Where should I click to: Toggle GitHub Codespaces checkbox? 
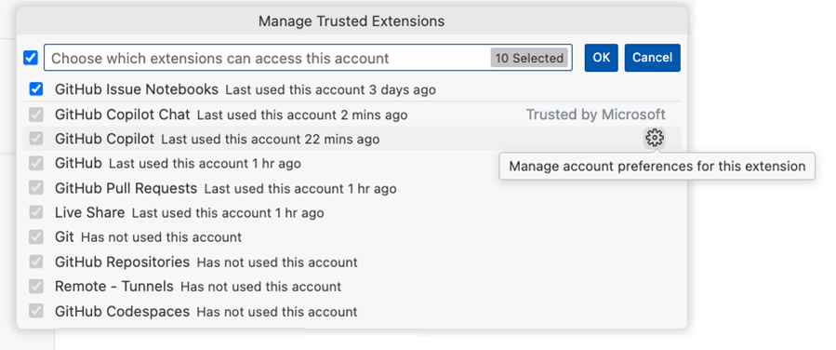pos(35,311)
